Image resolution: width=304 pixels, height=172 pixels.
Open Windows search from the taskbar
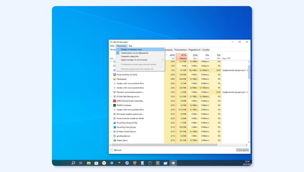tap(73, 163)
